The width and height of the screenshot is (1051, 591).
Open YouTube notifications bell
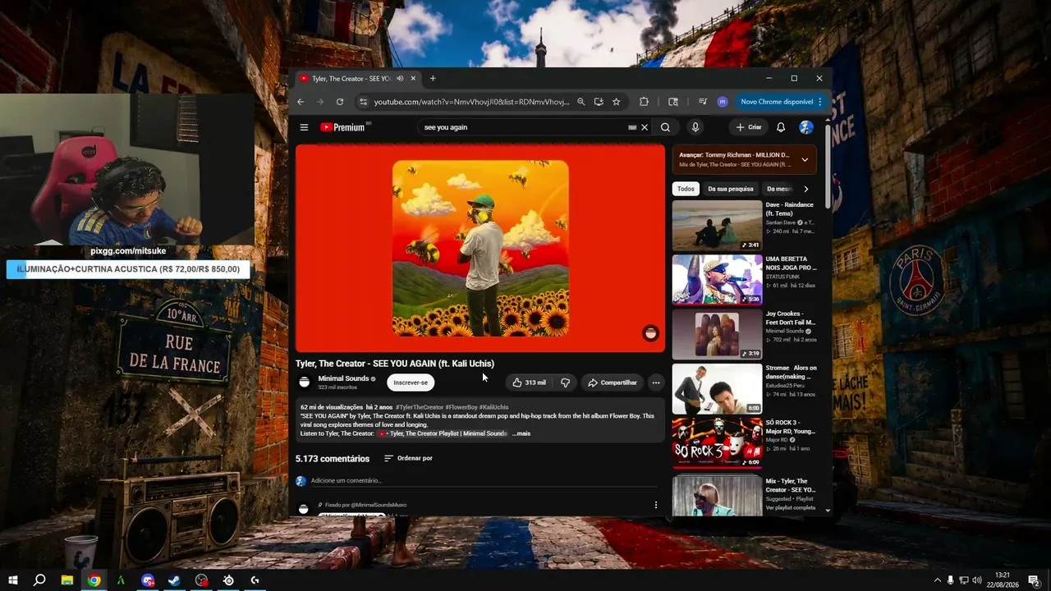click(781, 127)
